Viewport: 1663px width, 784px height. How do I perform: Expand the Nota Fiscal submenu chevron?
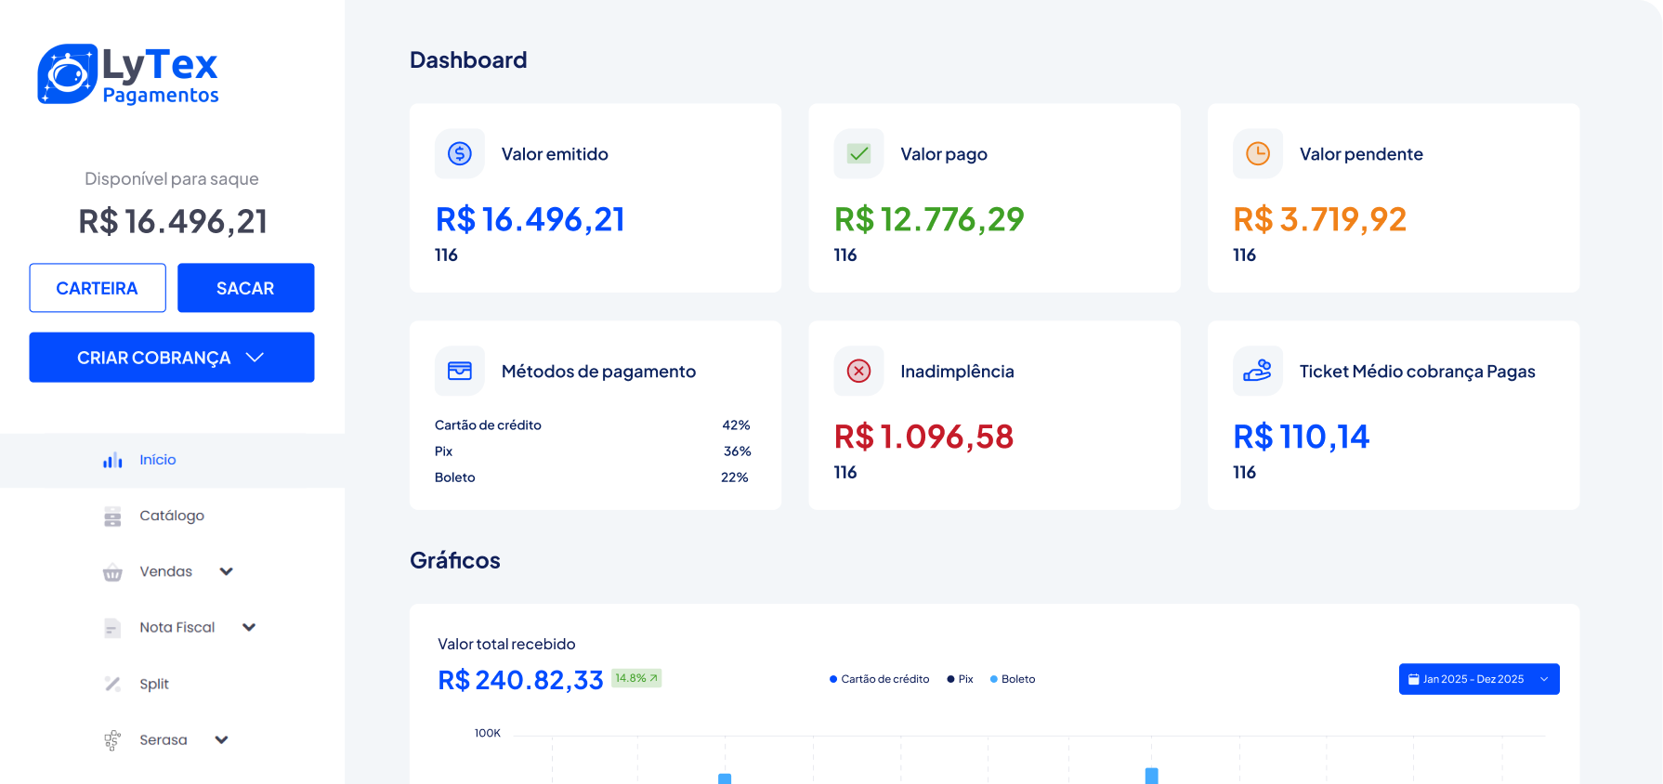coord(248,627)
